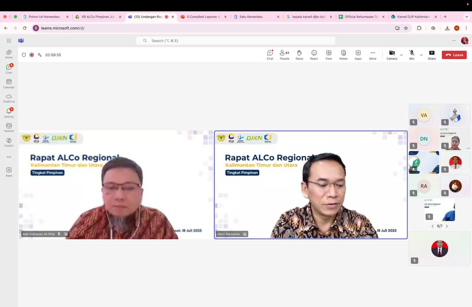Open Calendar in the left sidebar
The width and height of the screenshot is (472, 307).
click(x=9, y=84)
